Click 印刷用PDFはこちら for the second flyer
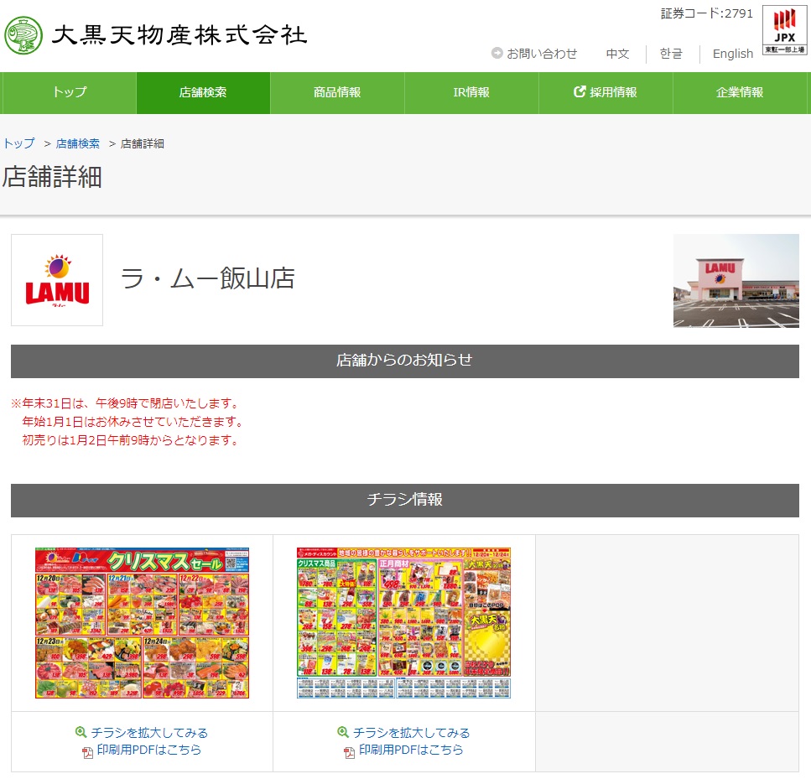This screenshot has width=811, height=779. click(x=411, y=750)
